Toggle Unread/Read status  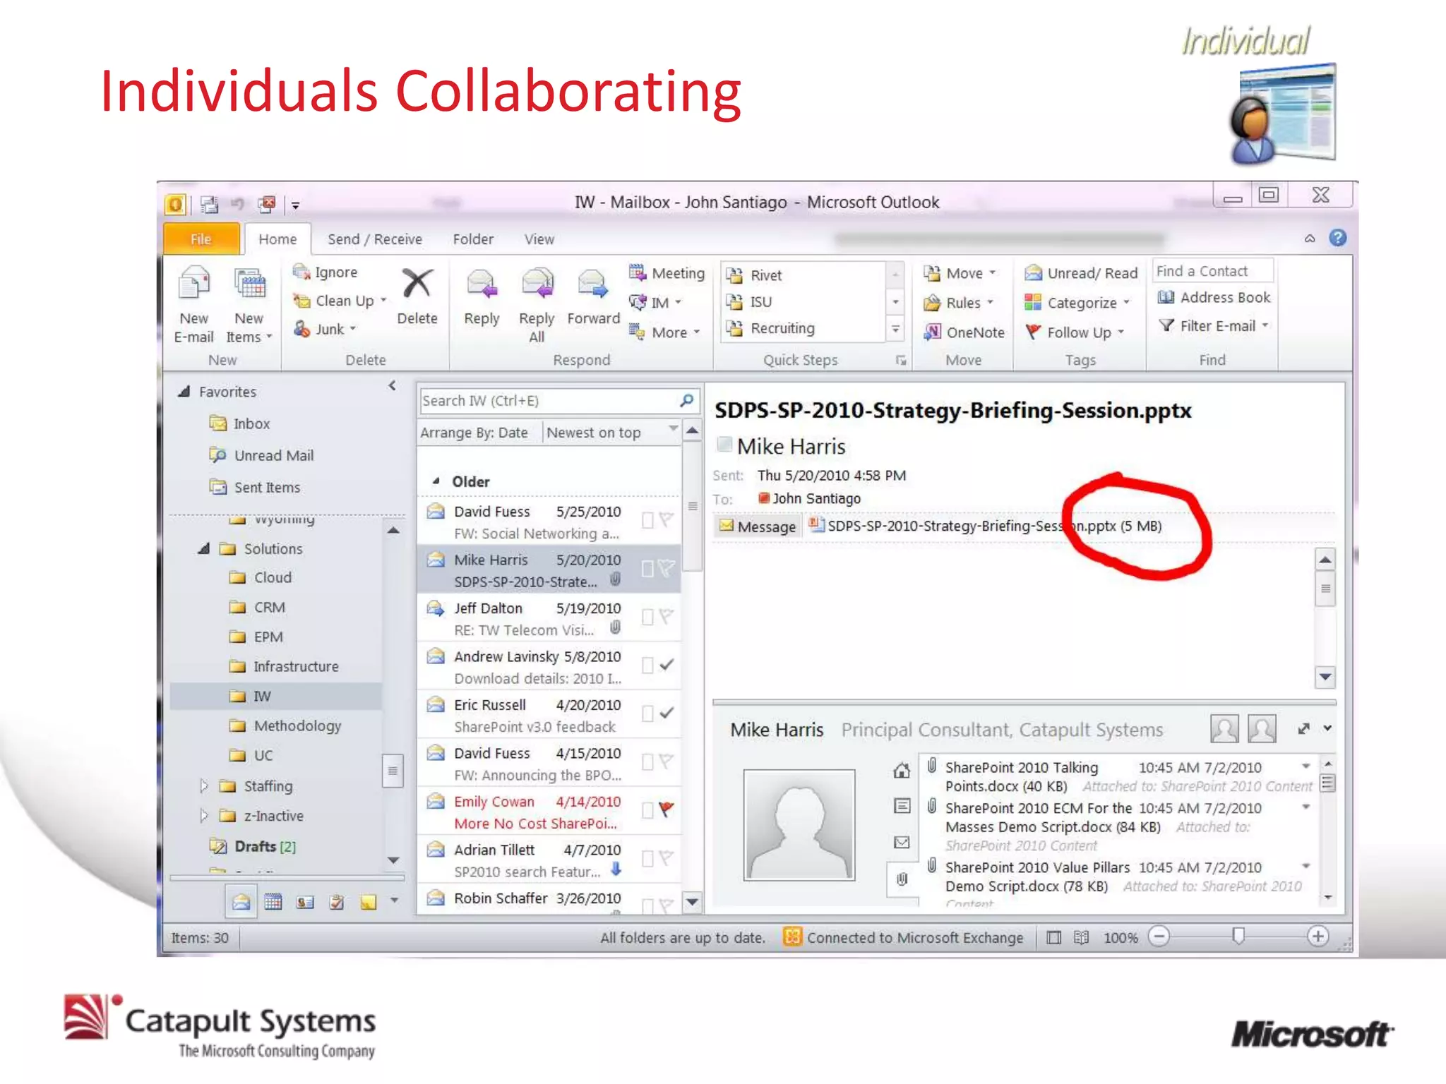point(1081,273)
